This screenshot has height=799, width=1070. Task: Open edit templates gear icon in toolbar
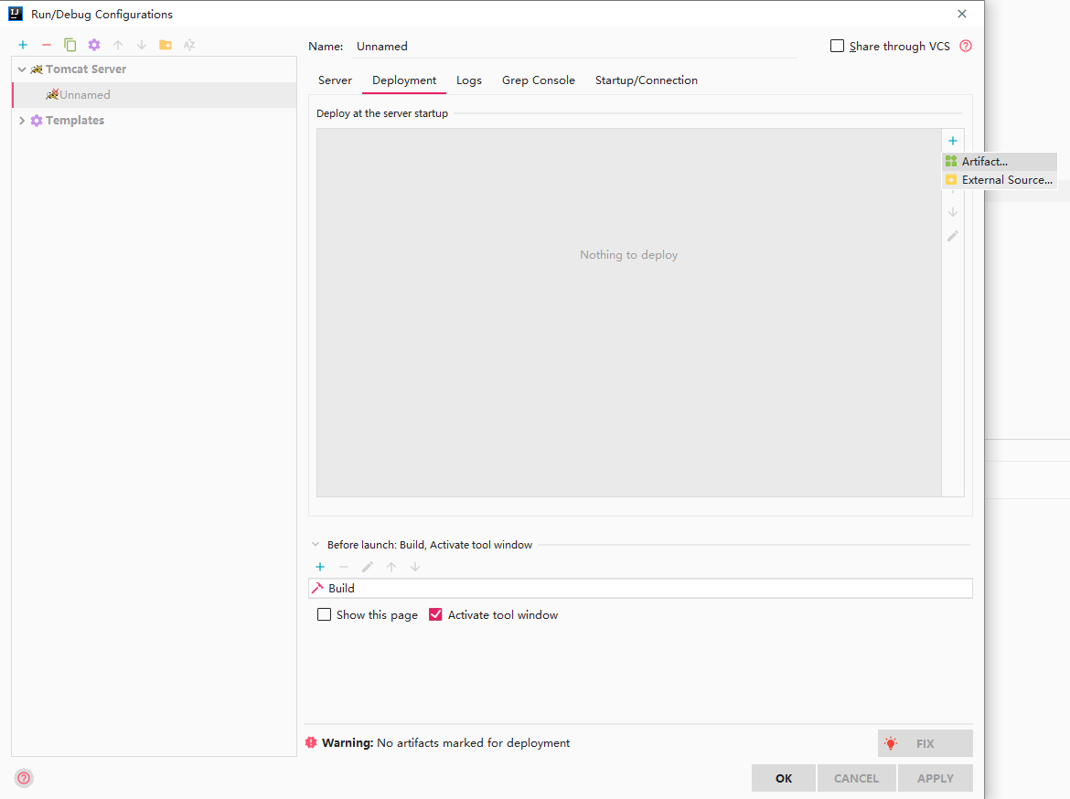(94, 45)
